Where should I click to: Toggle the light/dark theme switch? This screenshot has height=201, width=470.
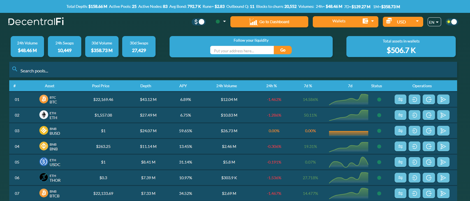(x=452, y=22)
